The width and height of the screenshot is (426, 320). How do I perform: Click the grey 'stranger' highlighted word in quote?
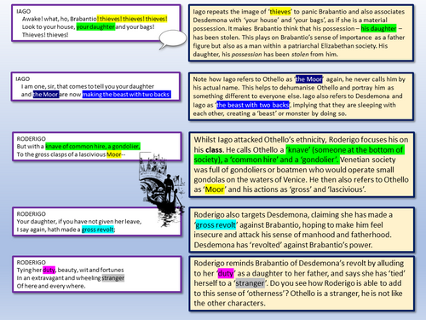click(113, 277)
